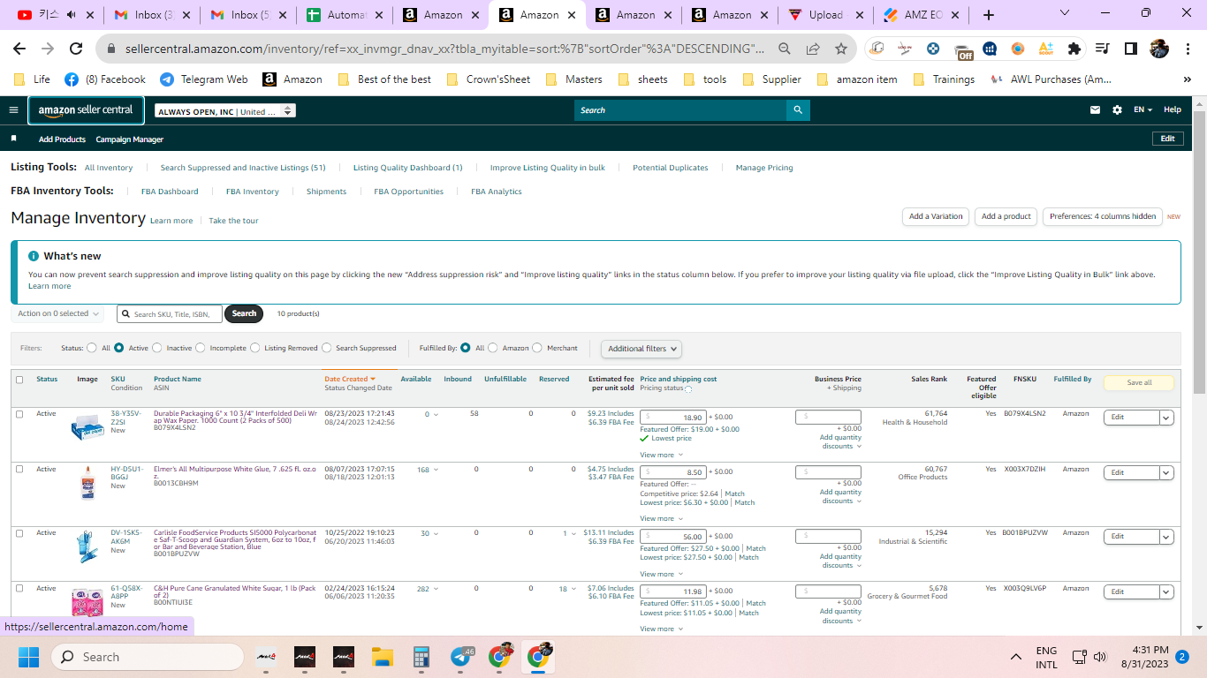1207x678 pixels.
Task: Bookmark this page with star icon
Action: pos(840,49)
